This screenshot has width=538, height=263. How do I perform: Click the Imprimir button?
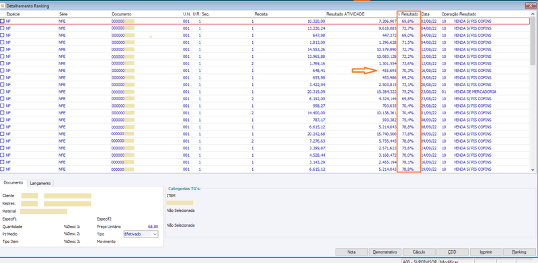pyautogui.click(x=486, y=252)
